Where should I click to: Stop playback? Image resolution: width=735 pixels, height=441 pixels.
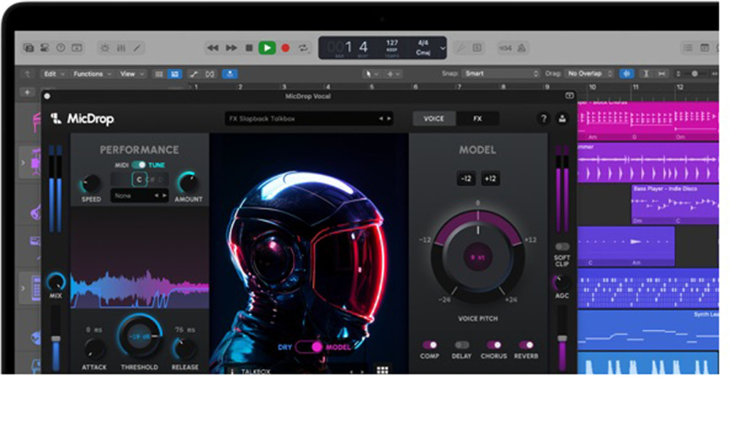tap(249, 48)
